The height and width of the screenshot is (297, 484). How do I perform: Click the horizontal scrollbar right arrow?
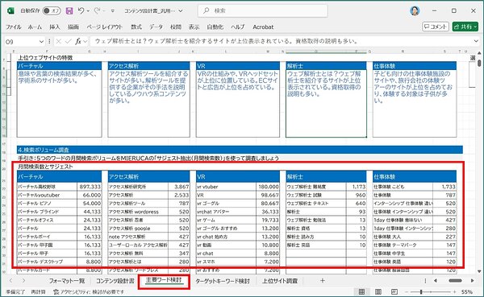pos(472,281)
